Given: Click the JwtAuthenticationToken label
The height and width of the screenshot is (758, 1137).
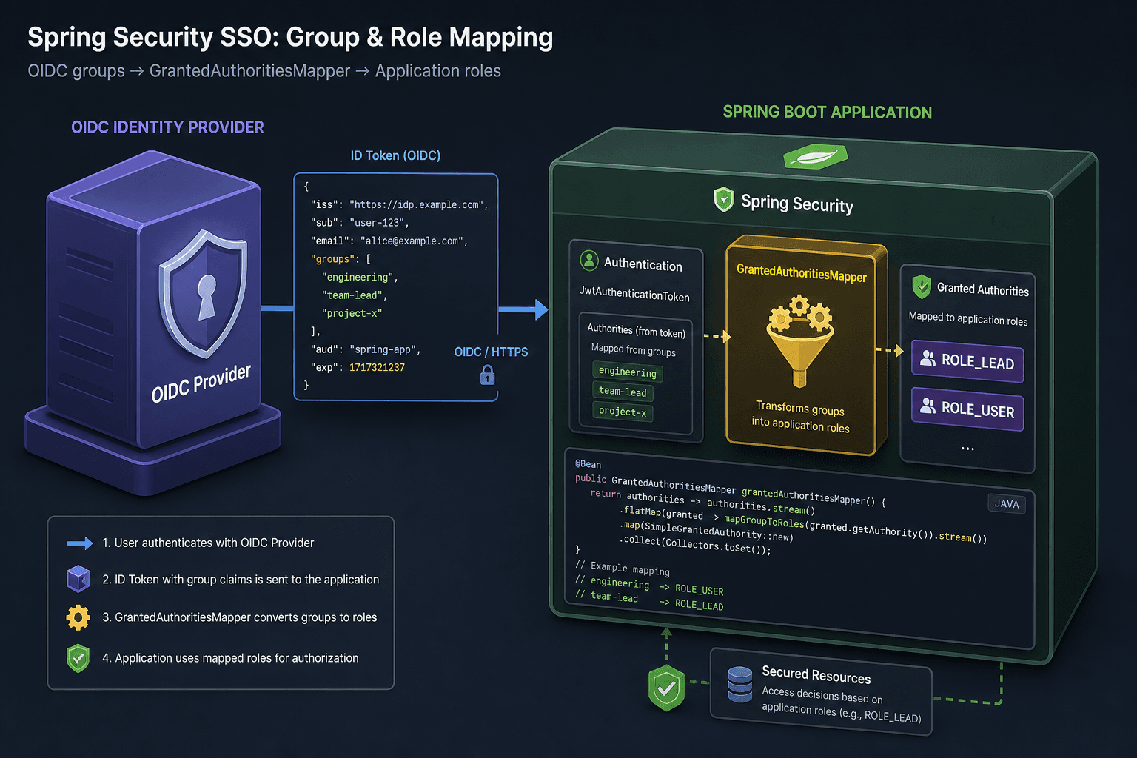Looking at the screenshot, I should [x=634, y=294].
